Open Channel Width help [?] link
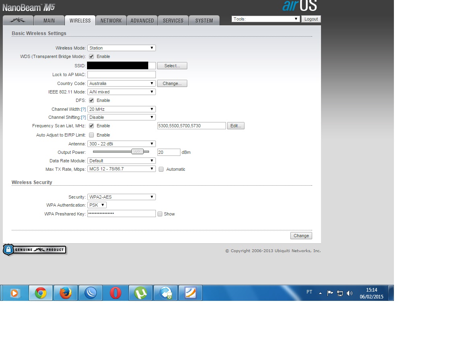Image resolution: width=464 pixels, height=348 pixels. click(83, 109)
